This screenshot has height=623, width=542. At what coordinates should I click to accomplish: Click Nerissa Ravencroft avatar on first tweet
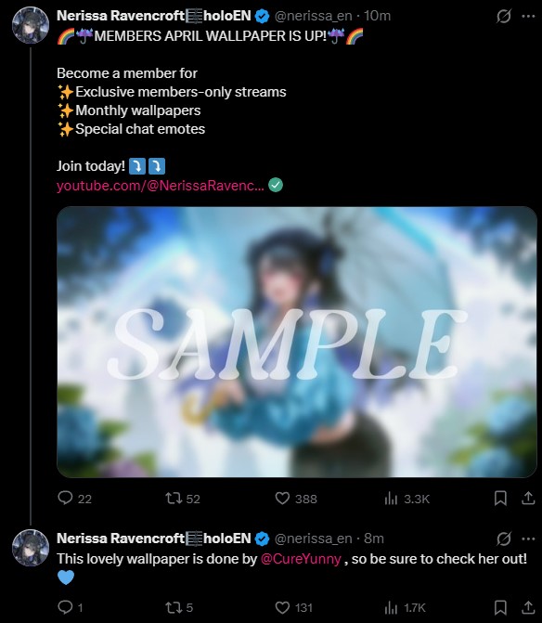[x=31, y=25]
